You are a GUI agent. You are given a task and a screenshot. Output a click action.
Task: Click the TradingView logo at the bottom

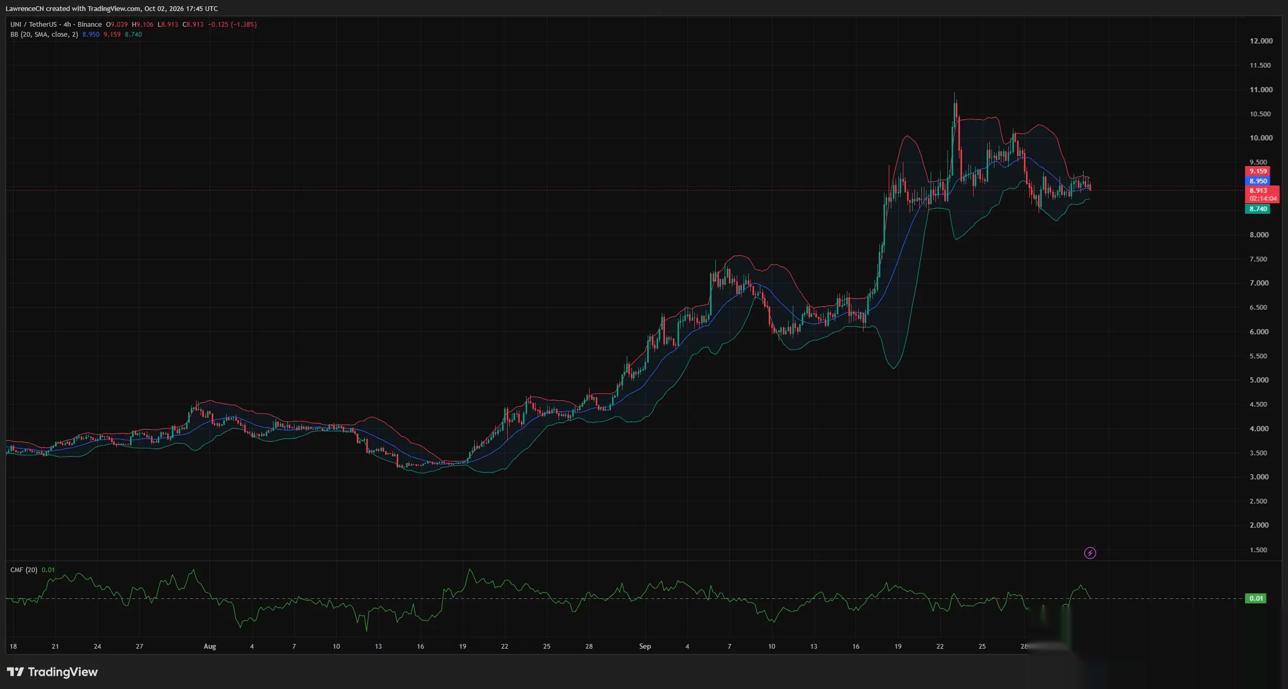tap(52, 672)
